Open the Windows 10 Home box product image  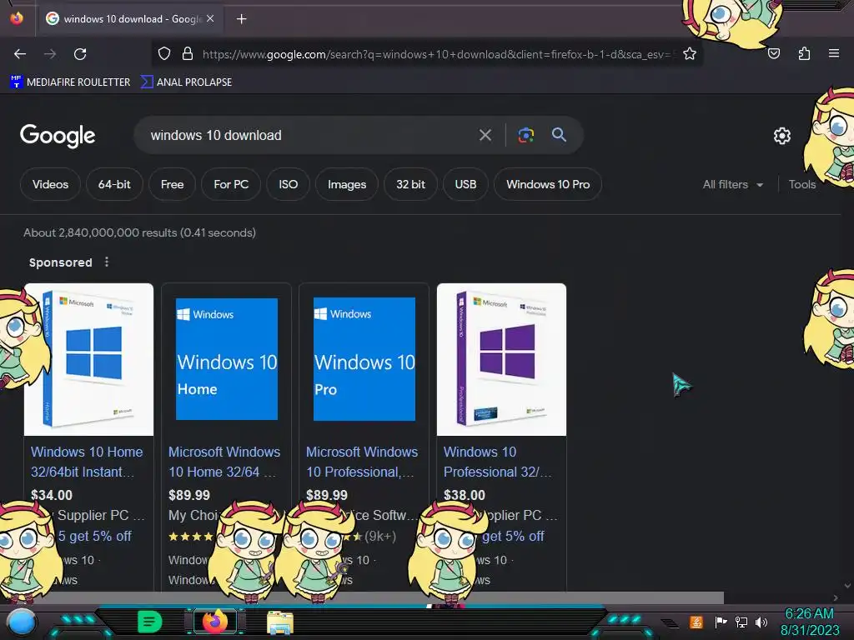pyautogui.click(x=88, y=359)
